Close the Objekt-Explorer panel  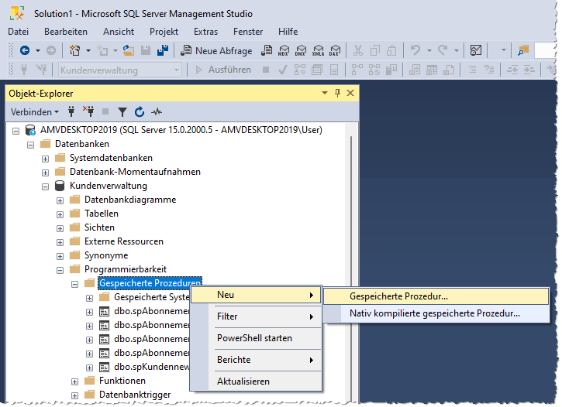[x=351, y=93]
